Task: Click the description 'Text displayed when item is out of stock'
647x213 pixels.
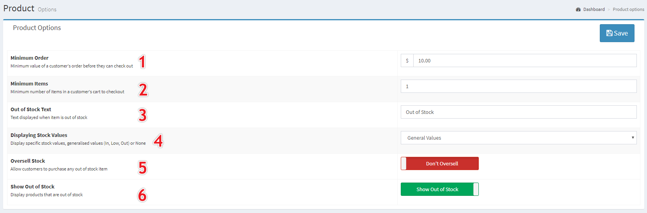Action: pos(49,117)
